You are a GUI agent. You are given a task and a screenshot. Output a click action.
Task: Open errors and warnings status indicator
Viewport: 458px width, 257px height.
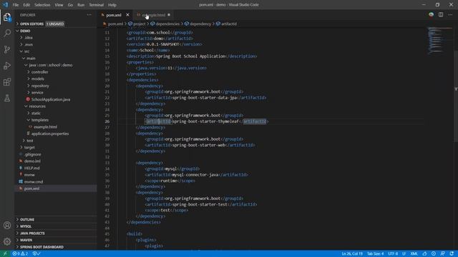[x=20, y=253]
